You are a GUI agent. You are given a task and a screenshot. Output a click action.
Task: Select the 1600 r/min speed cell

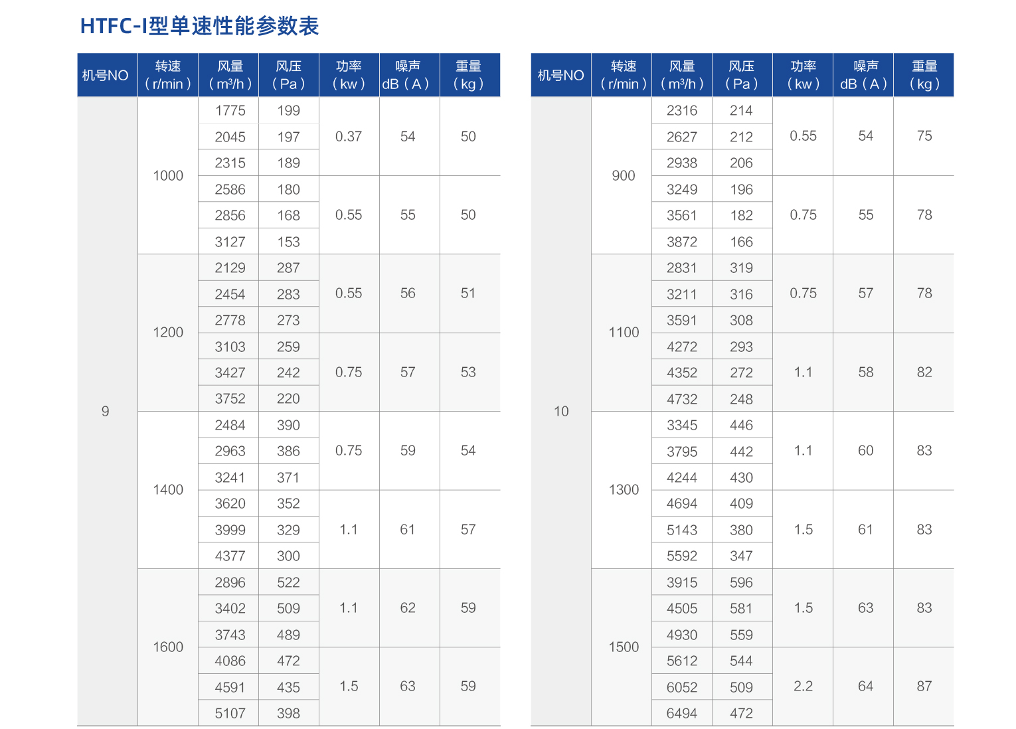point(168,647)
